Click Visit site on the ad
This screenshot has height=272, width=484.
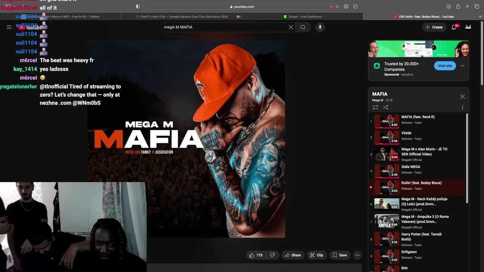click(x=445, y=66)
